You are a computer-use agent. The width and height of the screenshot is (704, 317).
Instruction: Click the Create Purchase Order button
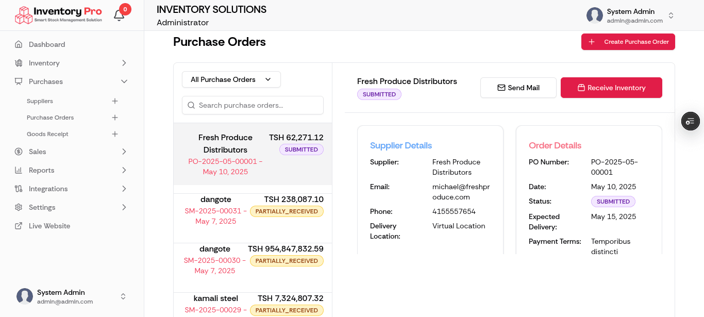[x=628, y=42]
